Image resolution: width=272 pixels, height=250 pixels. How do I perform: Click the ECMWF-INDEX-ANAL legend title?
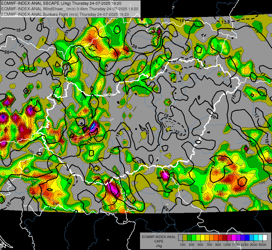tap(159, 237)
